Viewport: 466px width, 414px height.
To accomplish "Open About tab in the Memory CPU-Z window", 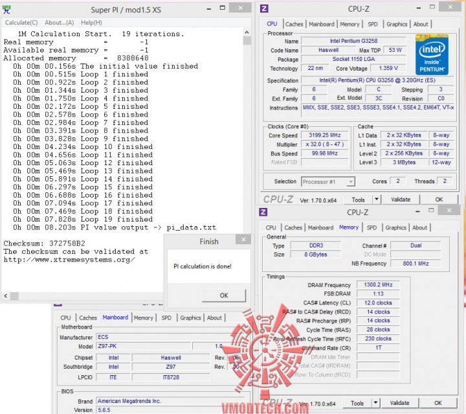I will 419,227.
